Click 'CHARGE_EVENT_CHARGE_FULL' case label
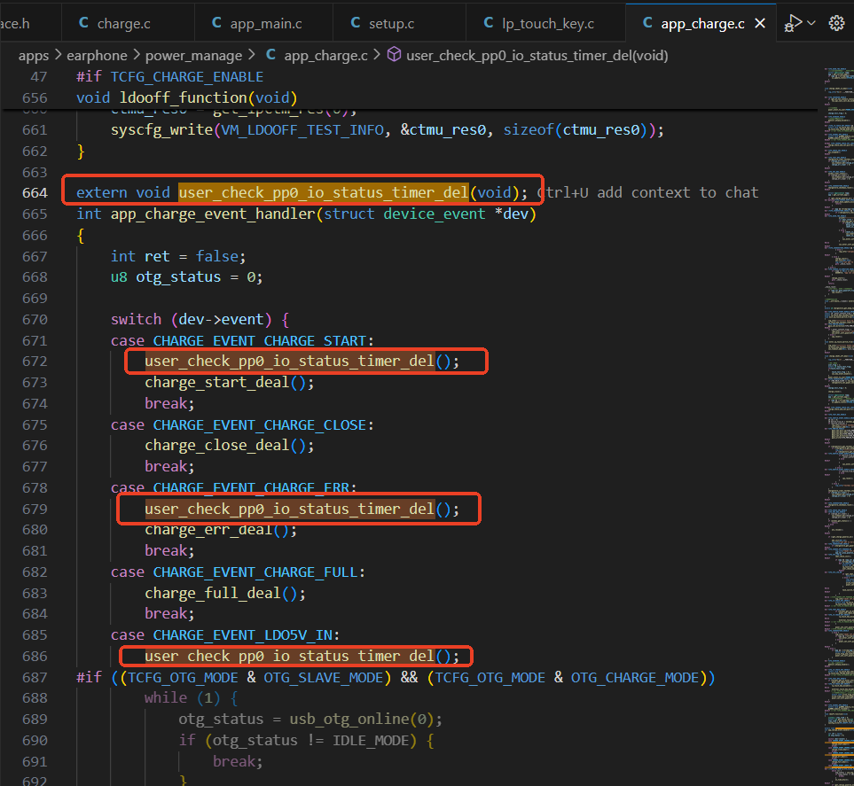 pos(255,572)
